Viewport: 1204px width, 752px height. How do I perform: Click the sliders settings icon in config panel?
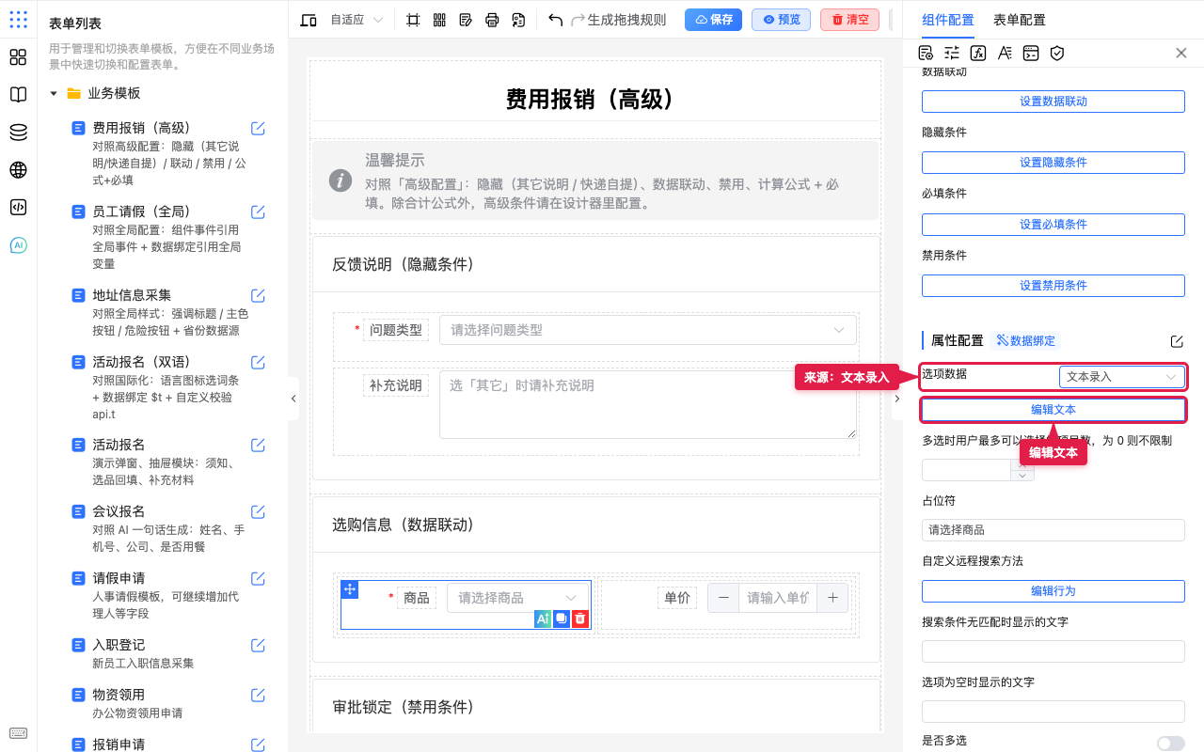[952, 53]
